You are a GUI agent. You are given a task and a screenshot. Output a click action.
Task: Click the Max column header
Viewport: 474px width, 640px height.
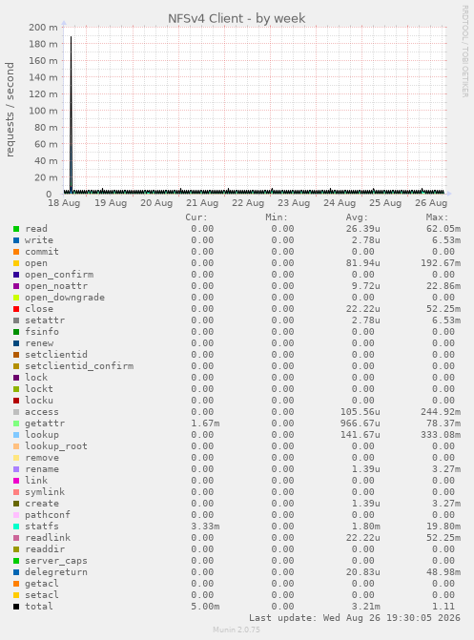(x=437, y=217)
